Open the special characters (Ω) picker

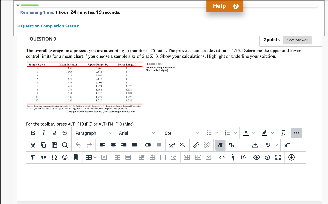[54, 157]
